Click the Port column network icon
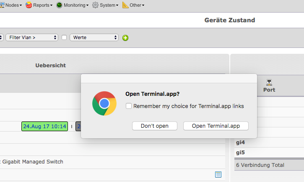This screenshot has width=304, height=182. (x=269, y=82)
